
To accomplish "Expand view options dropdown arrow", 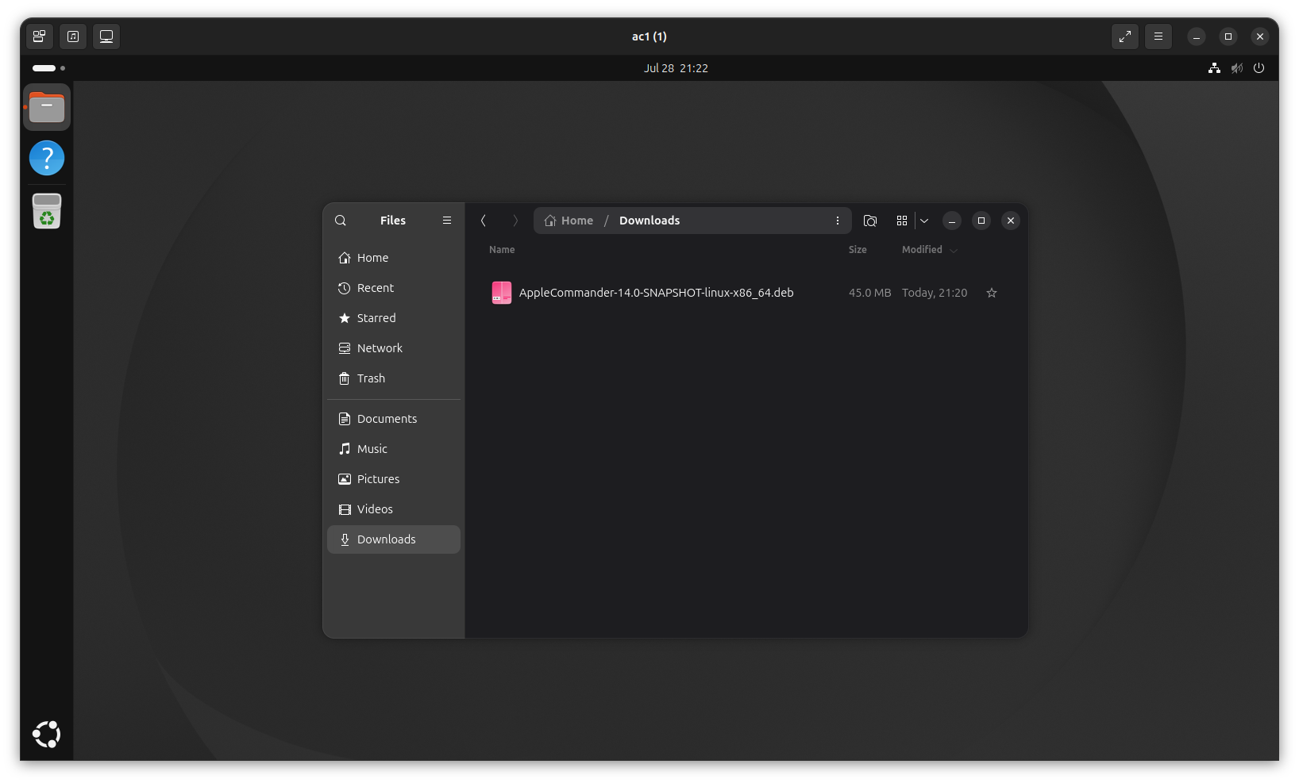I will tap(924, 221).
